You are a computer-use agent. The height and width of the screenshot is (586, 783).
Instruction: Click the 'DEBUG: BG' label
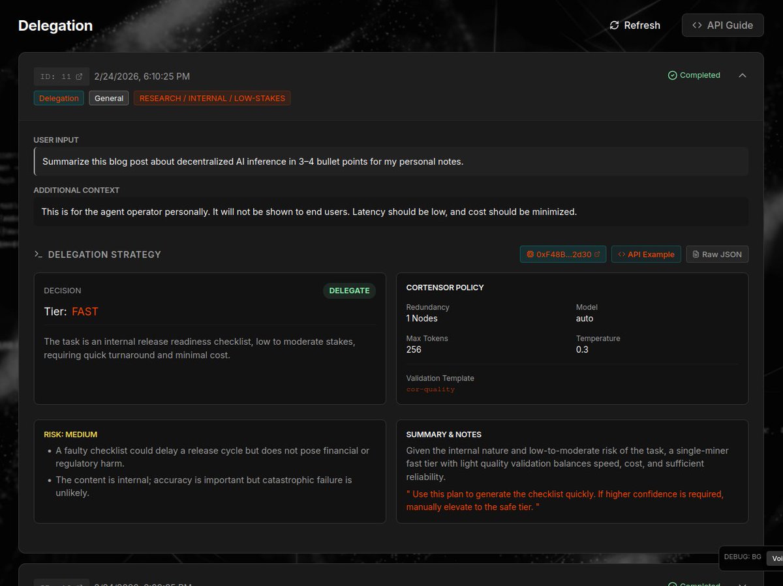tap(743, 557)
